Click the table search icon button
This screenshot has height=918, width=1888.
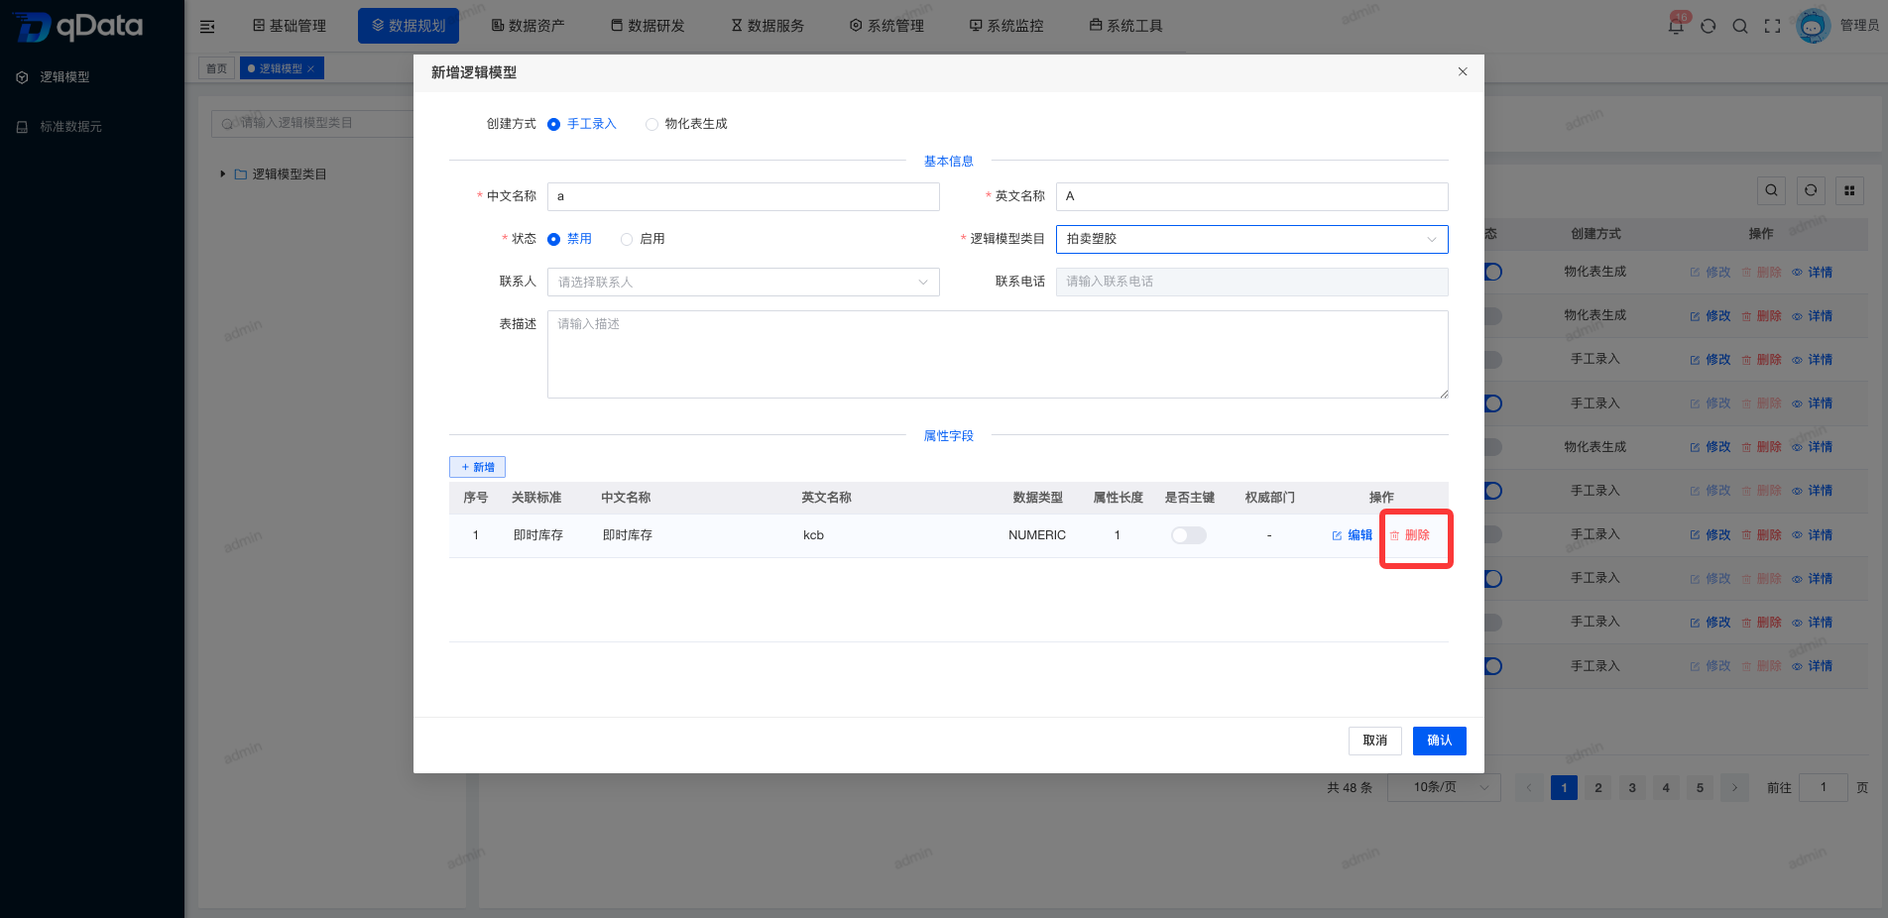(1771, 190)
